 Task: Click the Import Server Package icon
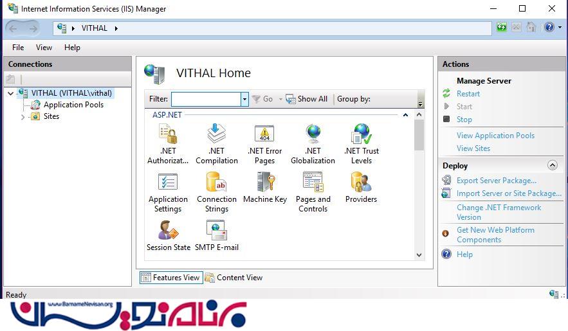[446, 193]
